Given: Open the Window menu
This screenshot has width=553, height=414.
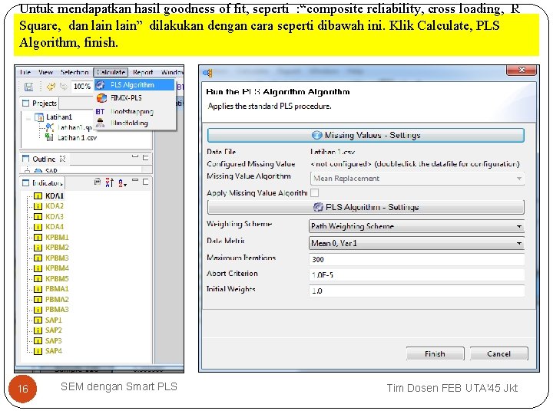Looking at the screenshot, I should pyautogui.click(x=172, y=72).
